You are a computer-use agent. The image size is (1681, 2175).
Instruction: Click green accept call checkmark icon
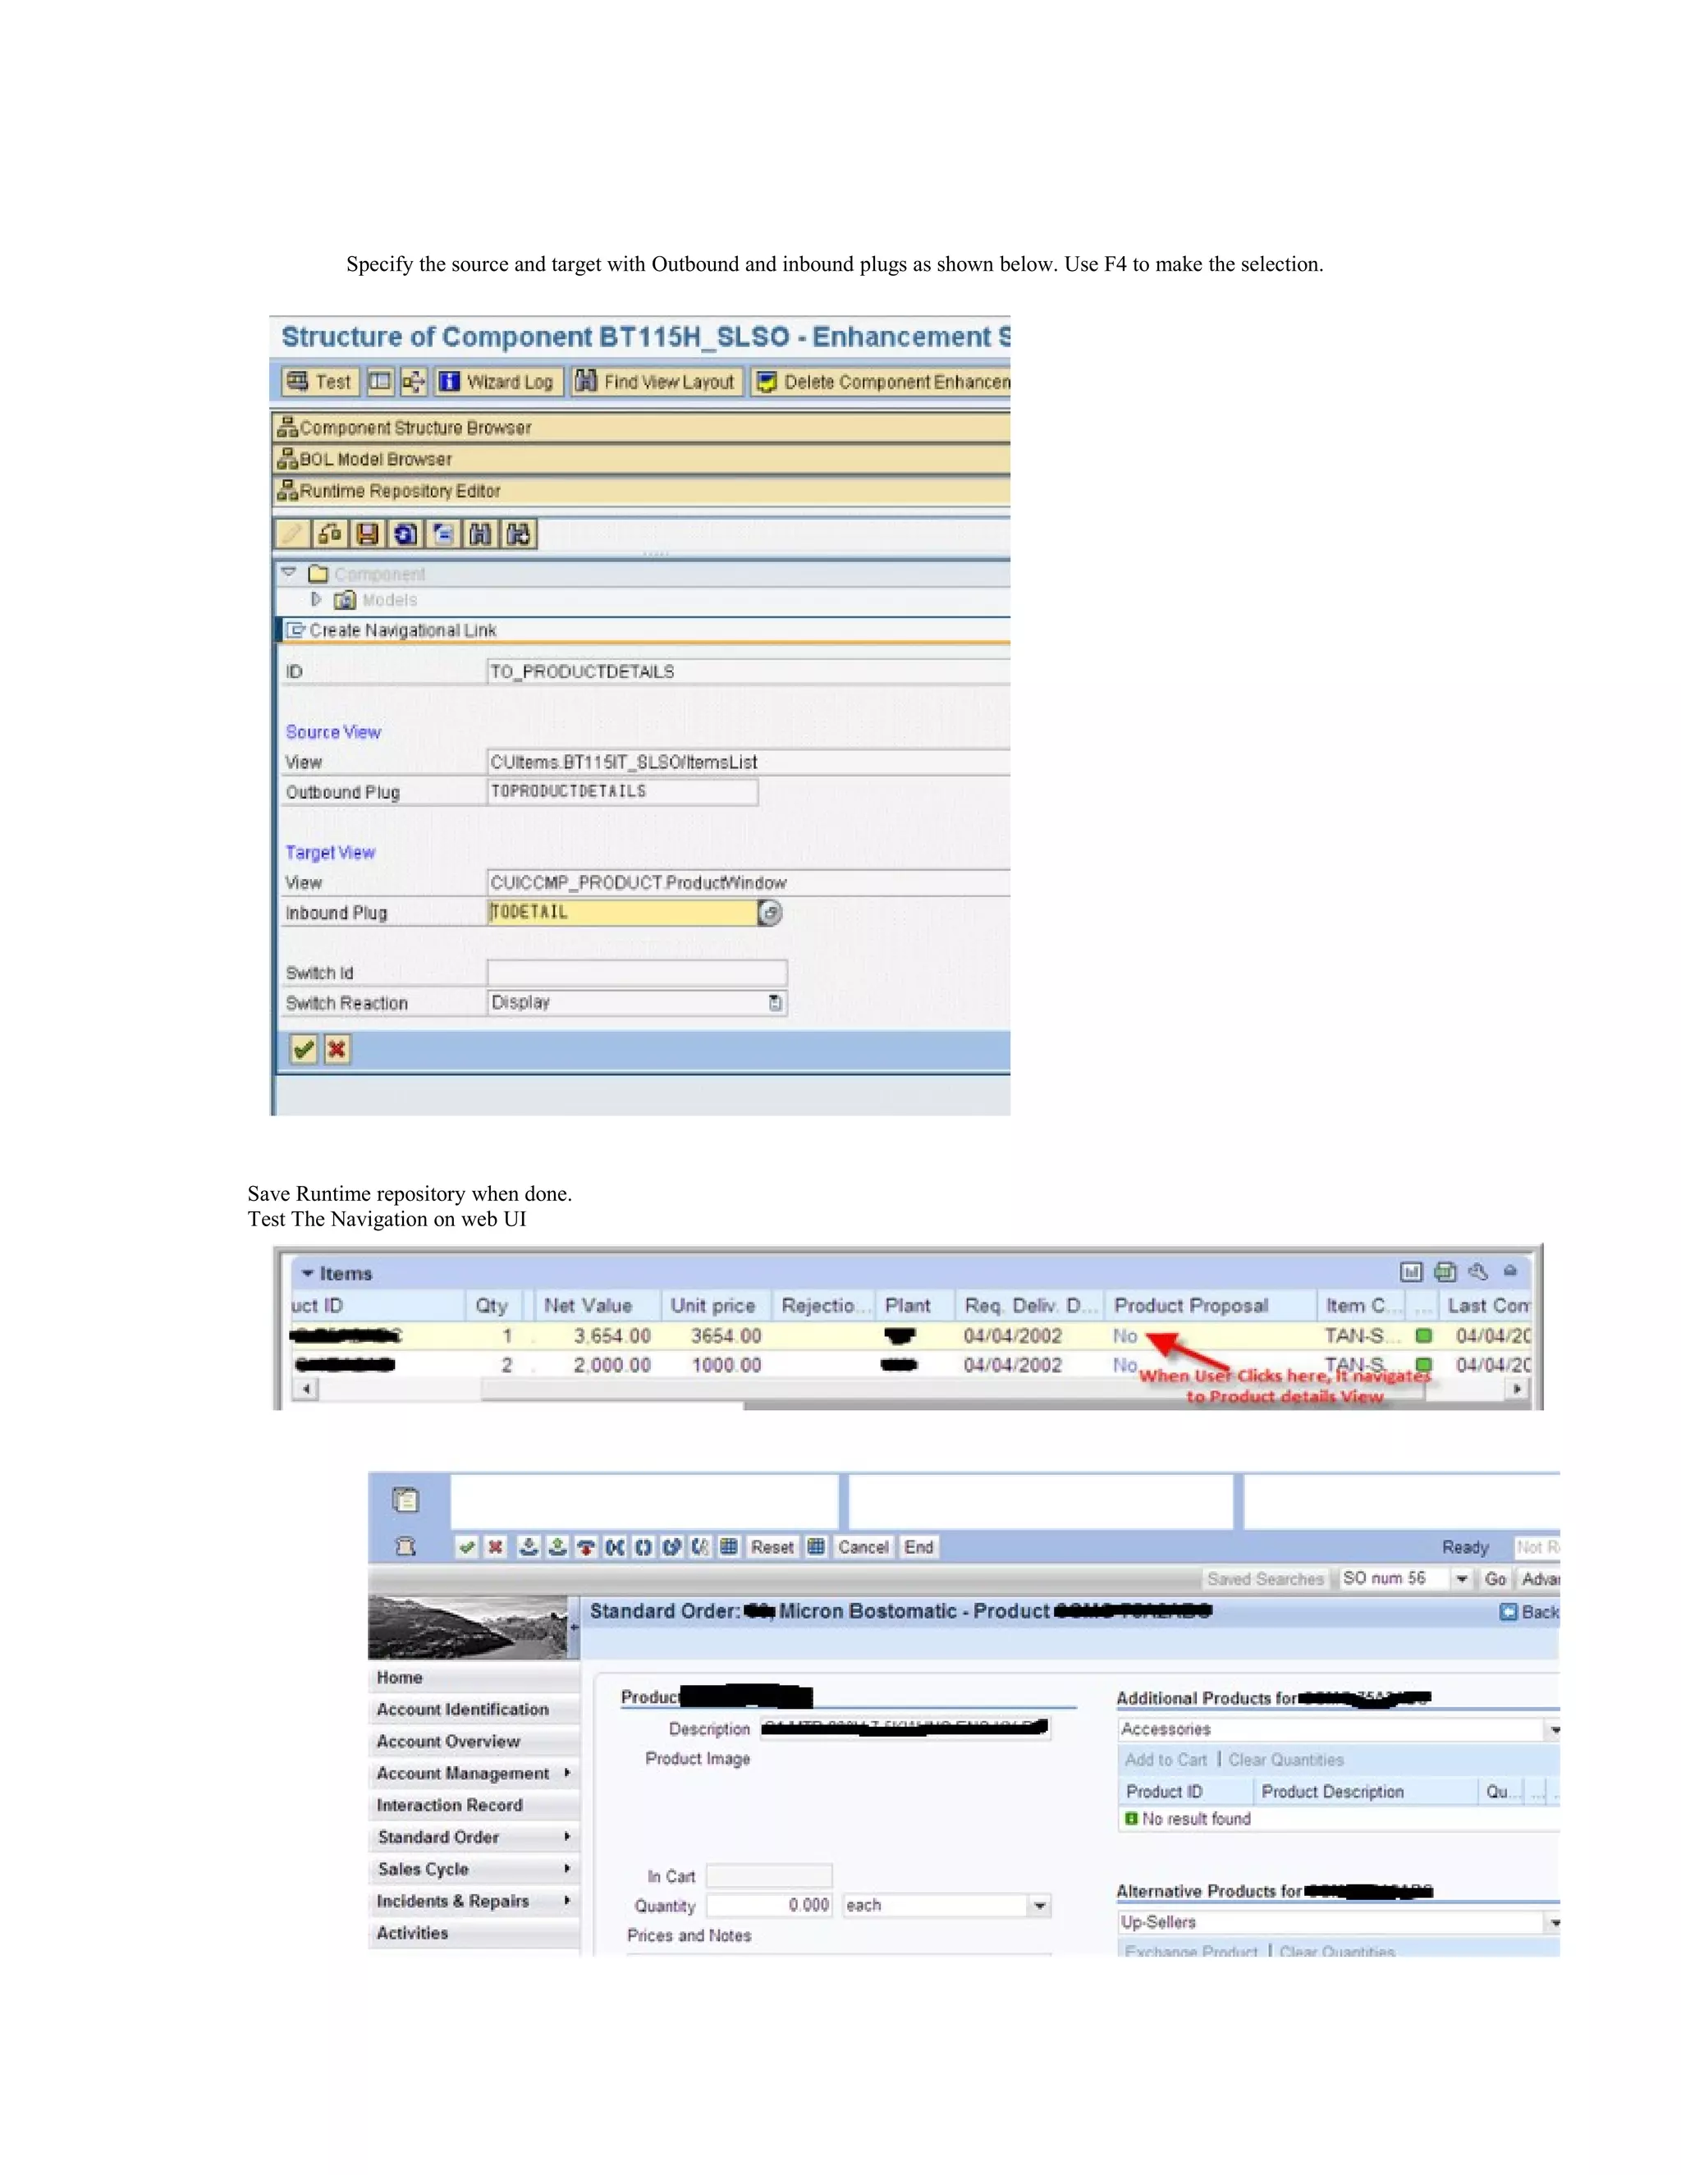[x=466, y=1546]
